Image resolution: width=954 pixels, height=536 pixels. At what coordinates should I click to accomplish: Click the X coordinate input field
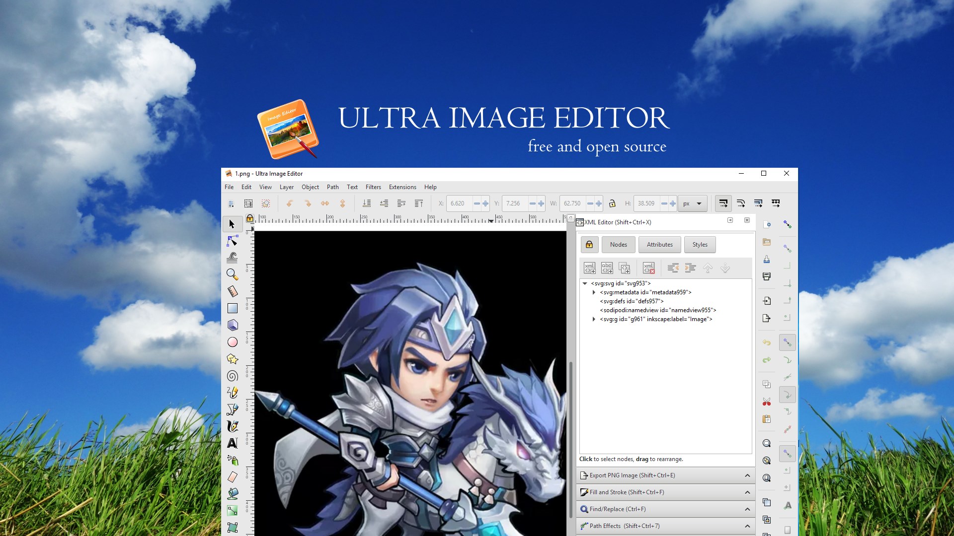(460, 203)
